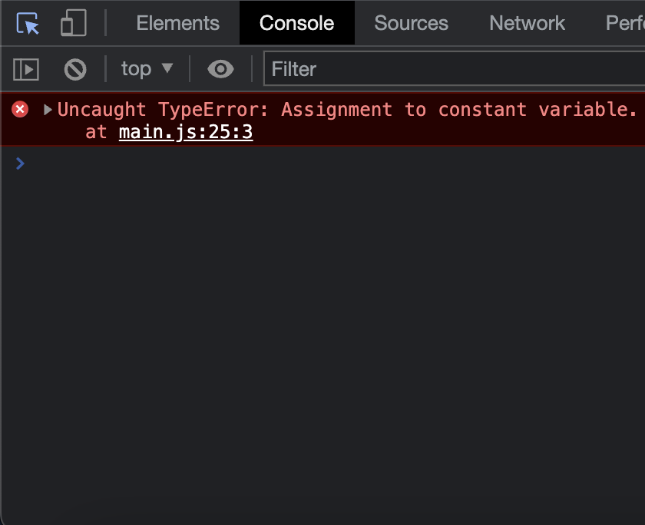
Task: Clear the console with the ban icon
Action: [75, 70]
